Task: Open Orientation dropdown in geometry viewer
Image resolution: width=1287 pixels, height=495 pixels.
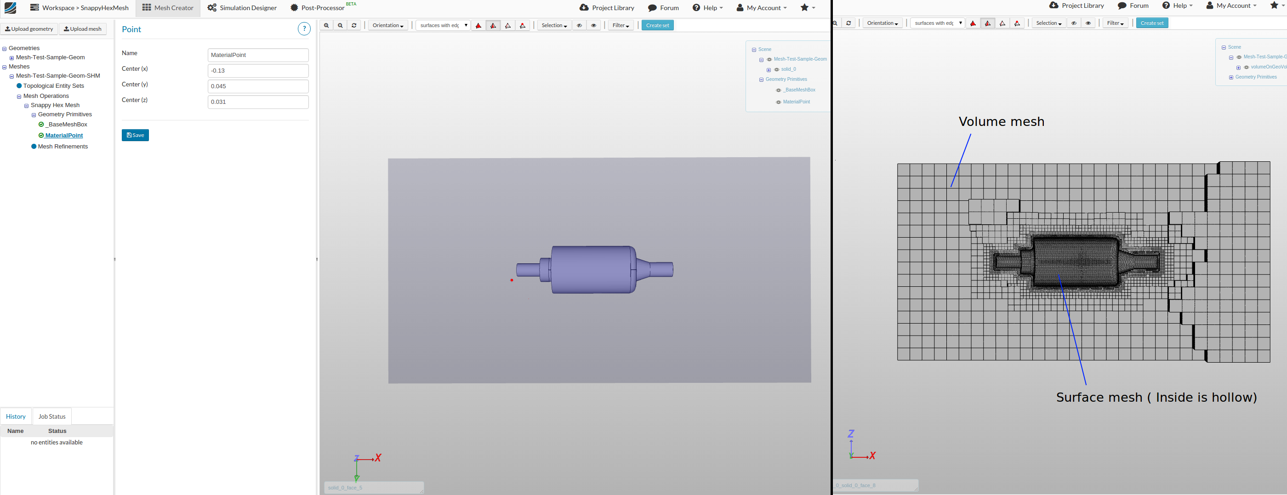Action: click(387, 25)
